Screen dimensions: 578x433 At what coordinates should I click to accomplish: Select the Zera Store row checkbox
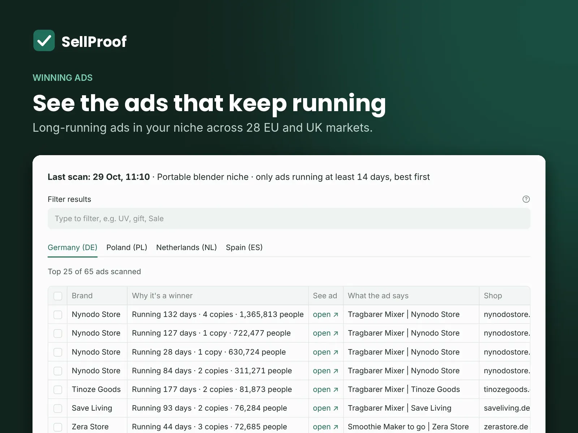pos(58,427)
